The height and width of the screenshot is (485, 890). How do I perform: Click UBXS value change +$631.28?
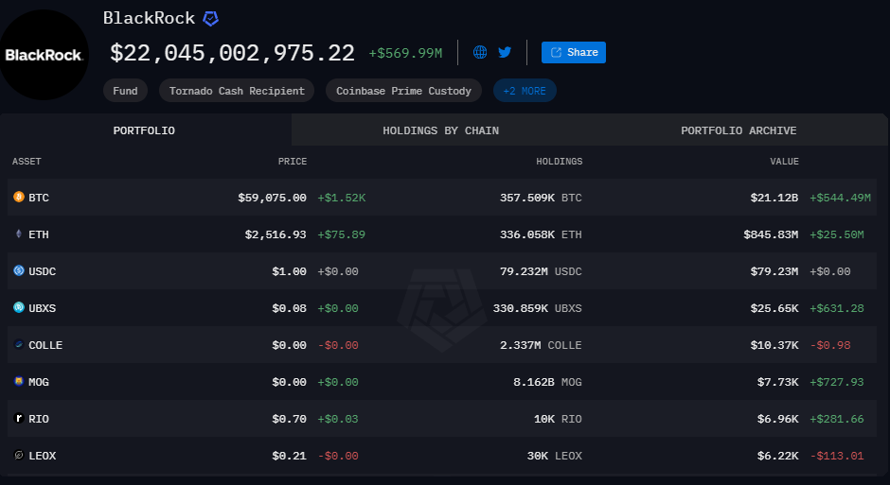(837, 308)
